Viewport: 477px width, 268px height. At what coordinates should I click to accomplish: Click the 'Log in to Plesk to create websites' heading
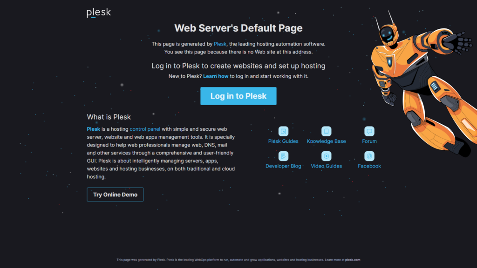[238, 66]
